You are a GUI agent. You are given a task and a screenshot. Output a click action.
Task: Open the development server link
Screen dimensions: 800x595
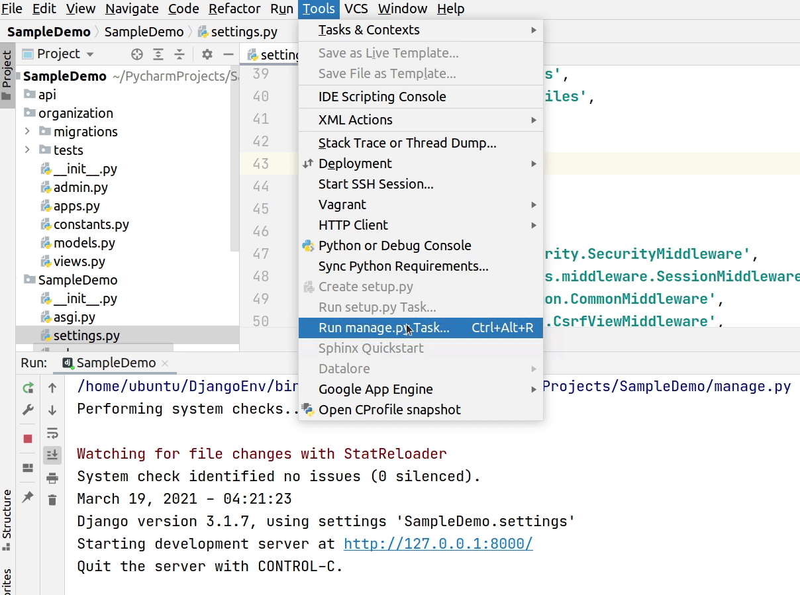(438, 543)
